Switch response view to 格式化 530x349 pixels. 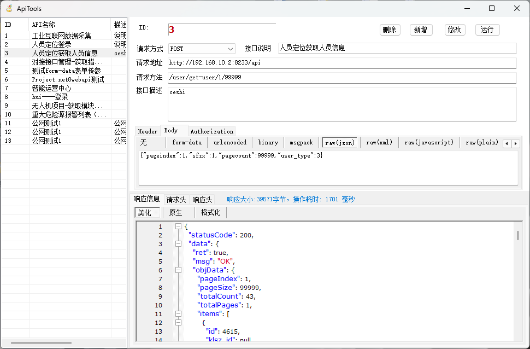coord(210,213)
